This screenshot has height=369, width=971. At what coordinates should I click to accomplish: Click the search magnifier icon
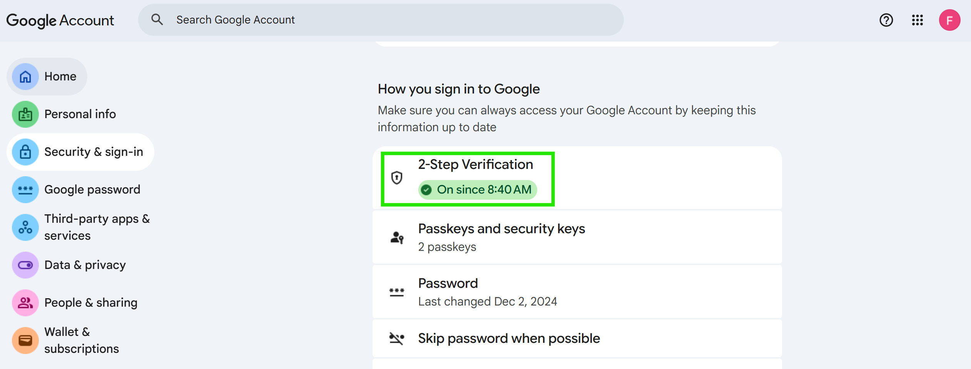click(x=157, y=20)
